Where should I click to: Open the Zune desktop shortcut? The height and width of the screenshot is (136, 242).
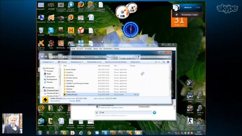[51, 43]
